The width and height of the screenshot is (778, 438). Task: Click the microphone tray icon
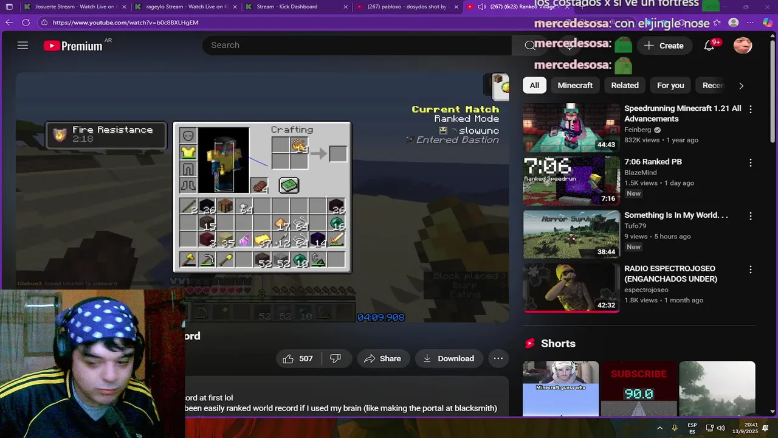click(675, 428)
